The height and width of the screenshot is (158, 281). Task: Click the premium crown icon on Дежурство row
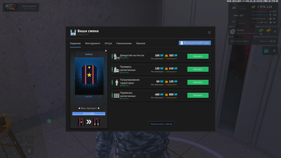(x=167, y=55)
